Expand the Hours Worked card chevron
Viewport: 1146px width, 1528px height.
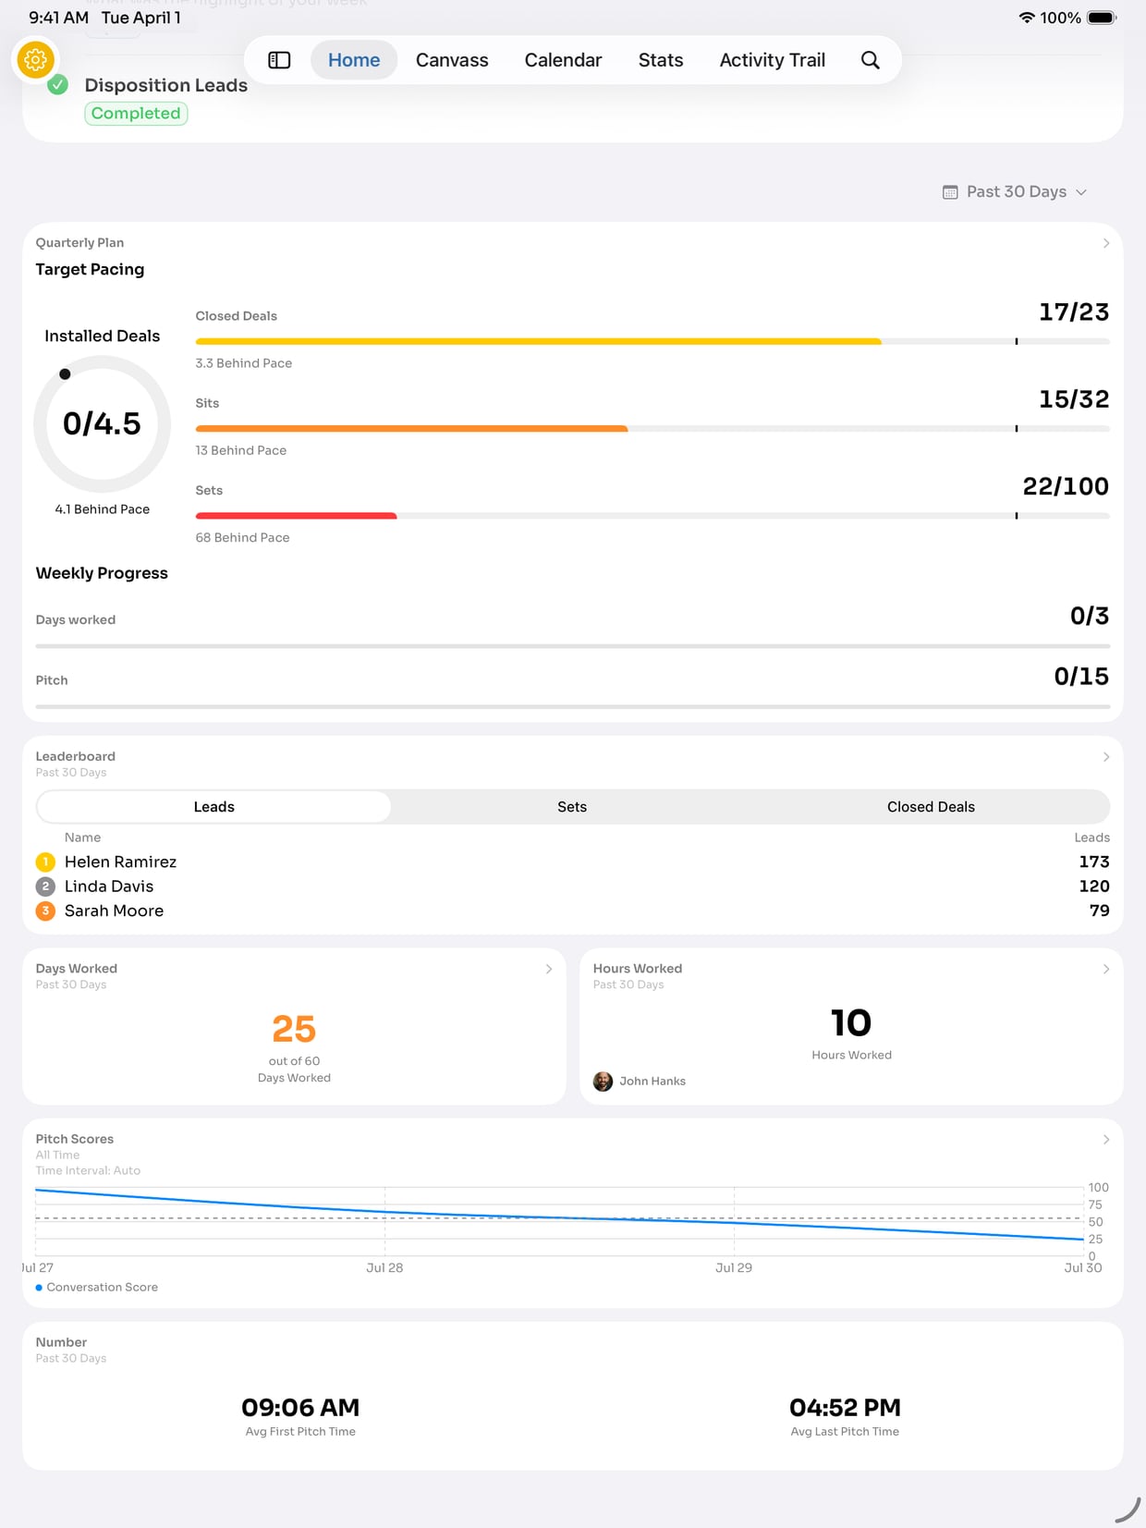tap(1105, 969)
